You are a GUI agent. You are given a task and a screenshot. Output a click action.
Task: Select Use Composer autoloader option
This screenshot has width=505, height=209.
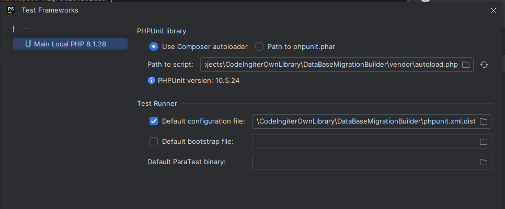(154, 46)
